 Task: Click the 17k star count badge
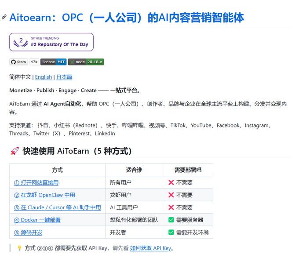(x=34, y=62)
